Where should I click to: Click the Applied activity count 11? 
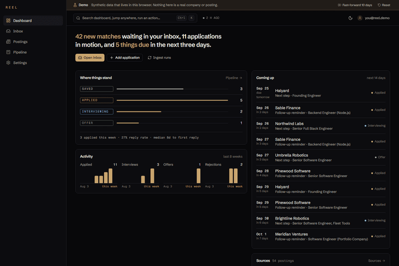(115, 165)
